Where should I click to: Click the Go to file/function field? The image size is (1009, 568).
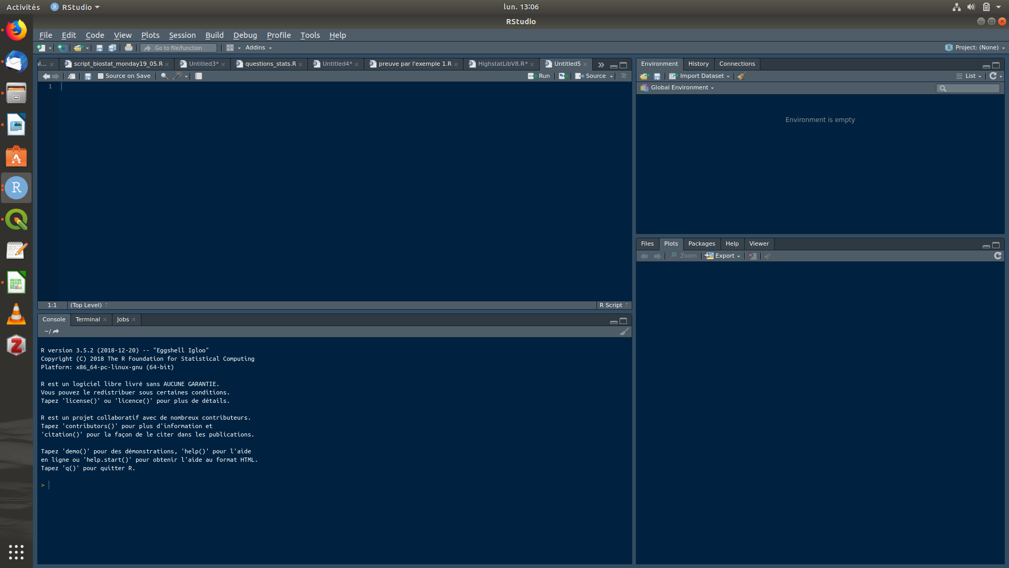179,48
